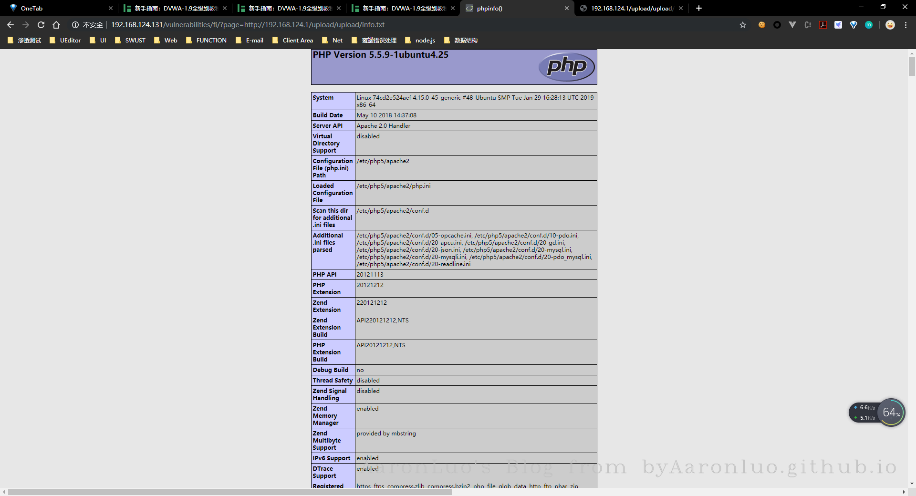
Task: Reload the current page
Action: click(x=41, y=25)
